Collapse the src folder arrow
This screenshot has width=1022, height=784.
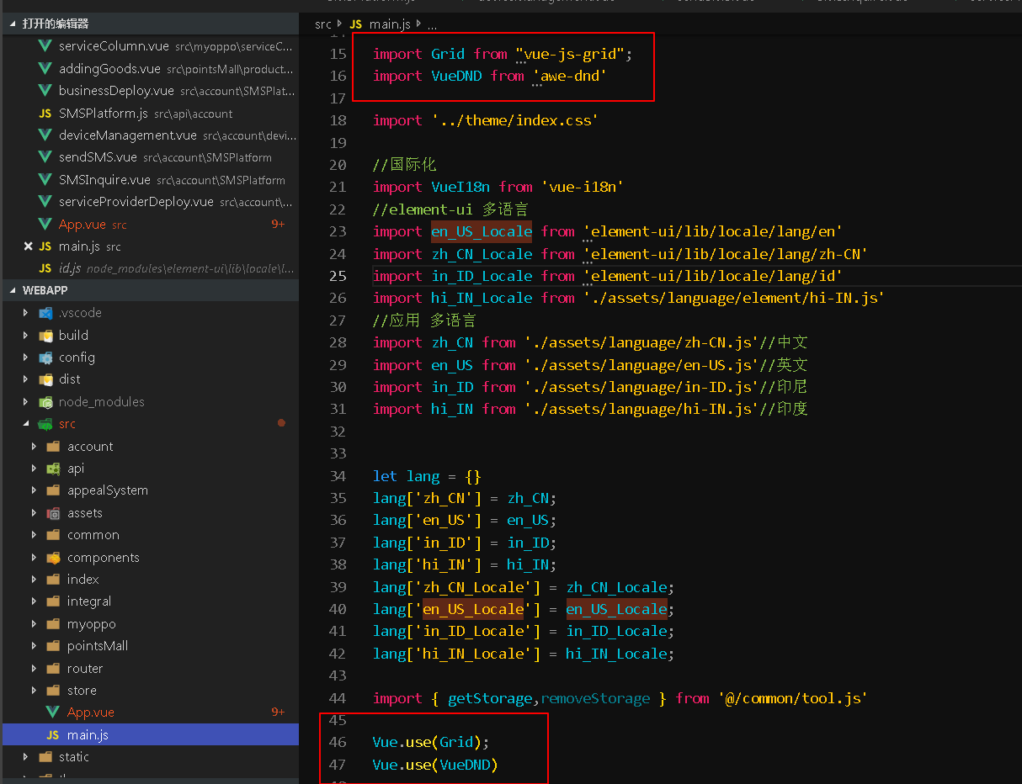click(25, 424)
